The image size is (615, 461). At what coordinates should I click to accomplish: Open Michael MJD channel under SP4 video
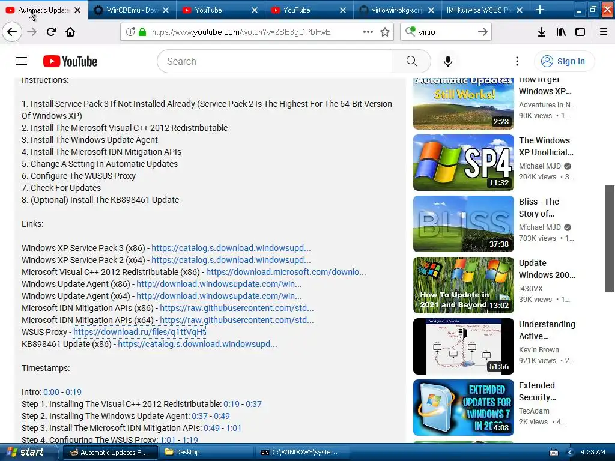(x=540, y=166)
